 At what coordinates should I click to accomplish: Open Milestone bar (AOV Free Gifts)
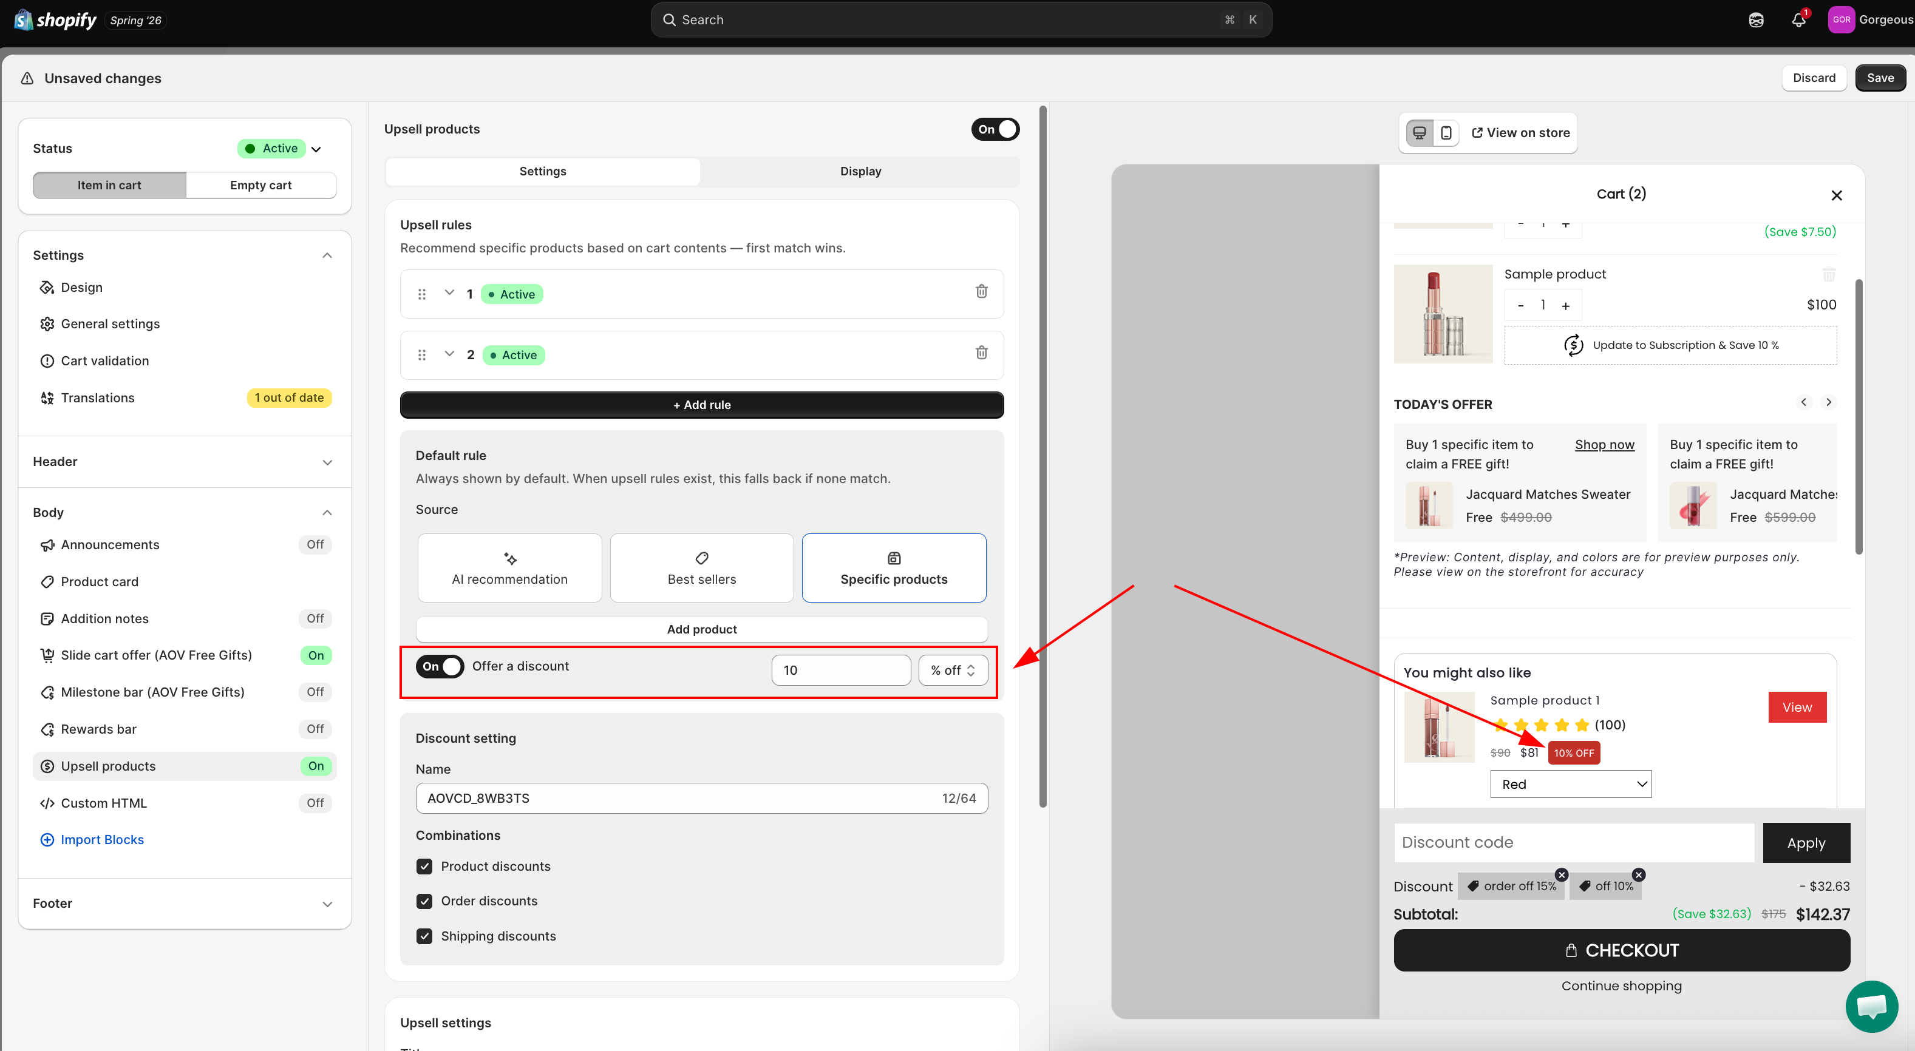click(185, 692)
